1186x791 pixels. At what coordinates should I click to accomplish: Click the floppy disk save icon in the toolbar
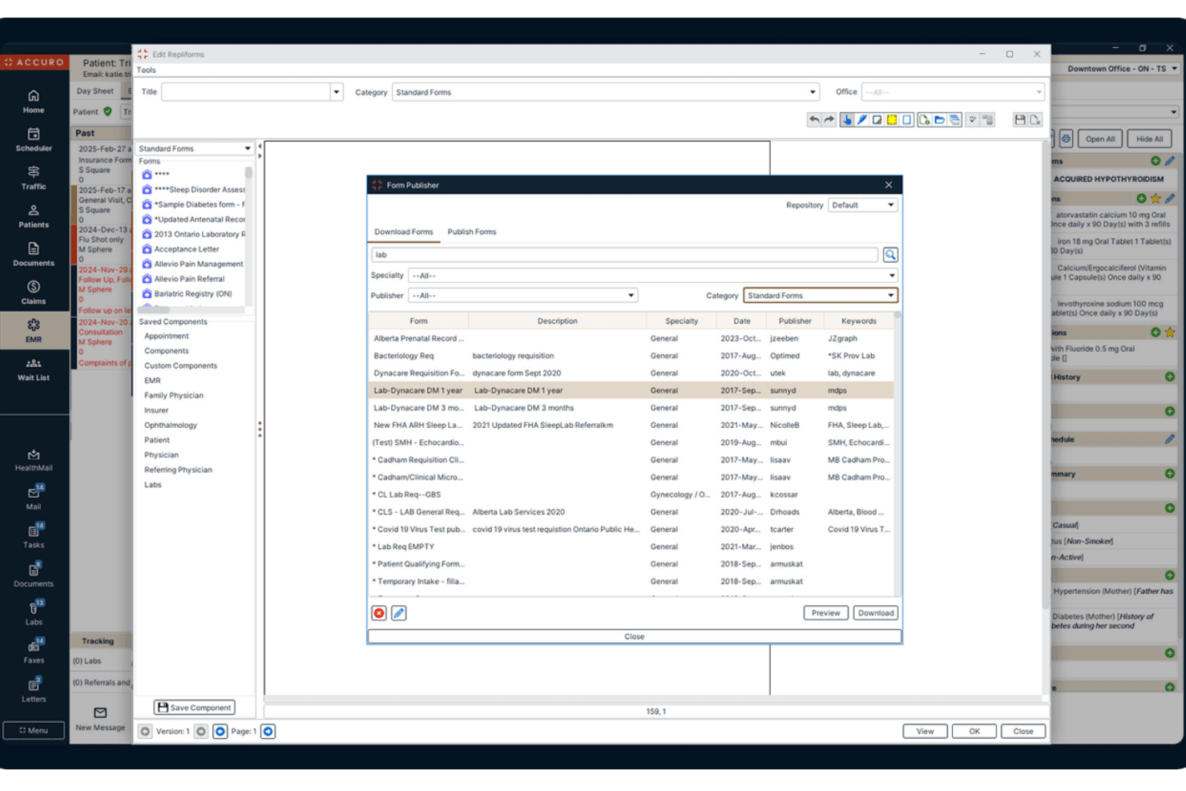[x=1020, y=119]
